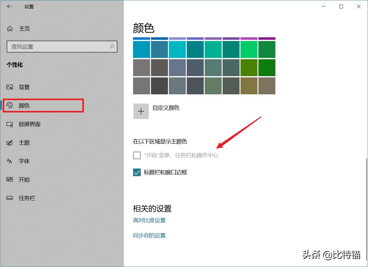Image resolution: width=368 pixels, height=267 pixels.
Task: Select the 个性化 heading area
Action: click(15, 65)
